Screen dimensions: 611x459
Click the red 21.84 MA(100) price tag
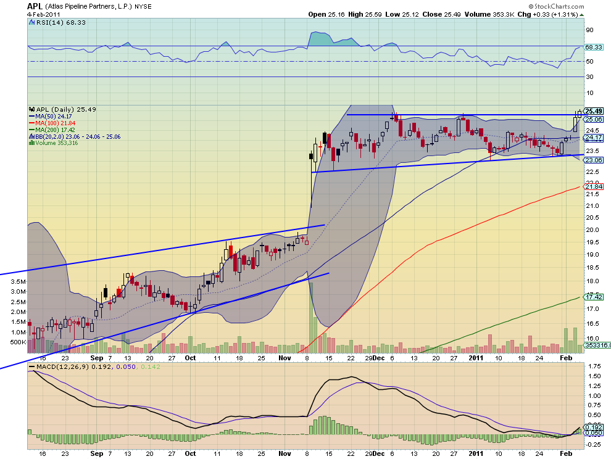(x=594, y=187)
